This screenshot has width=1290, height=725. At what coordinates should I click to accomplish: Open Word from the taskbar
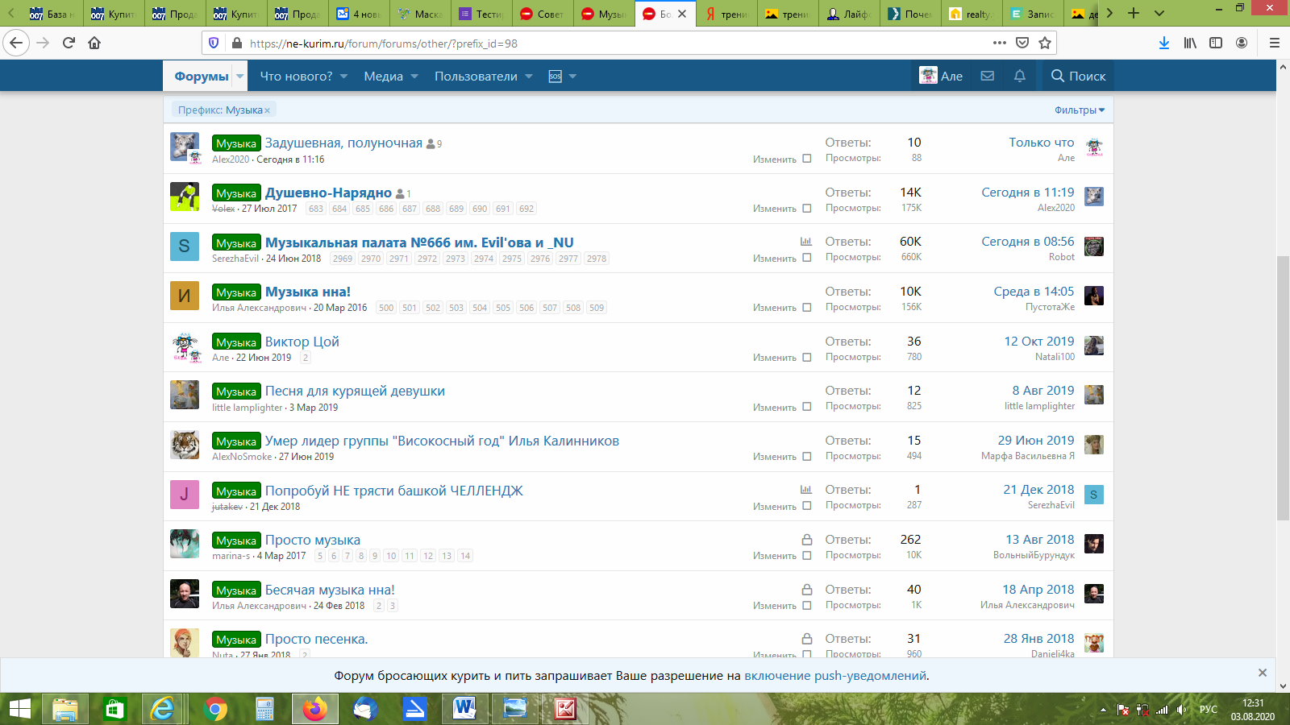[x=464, y=709]
